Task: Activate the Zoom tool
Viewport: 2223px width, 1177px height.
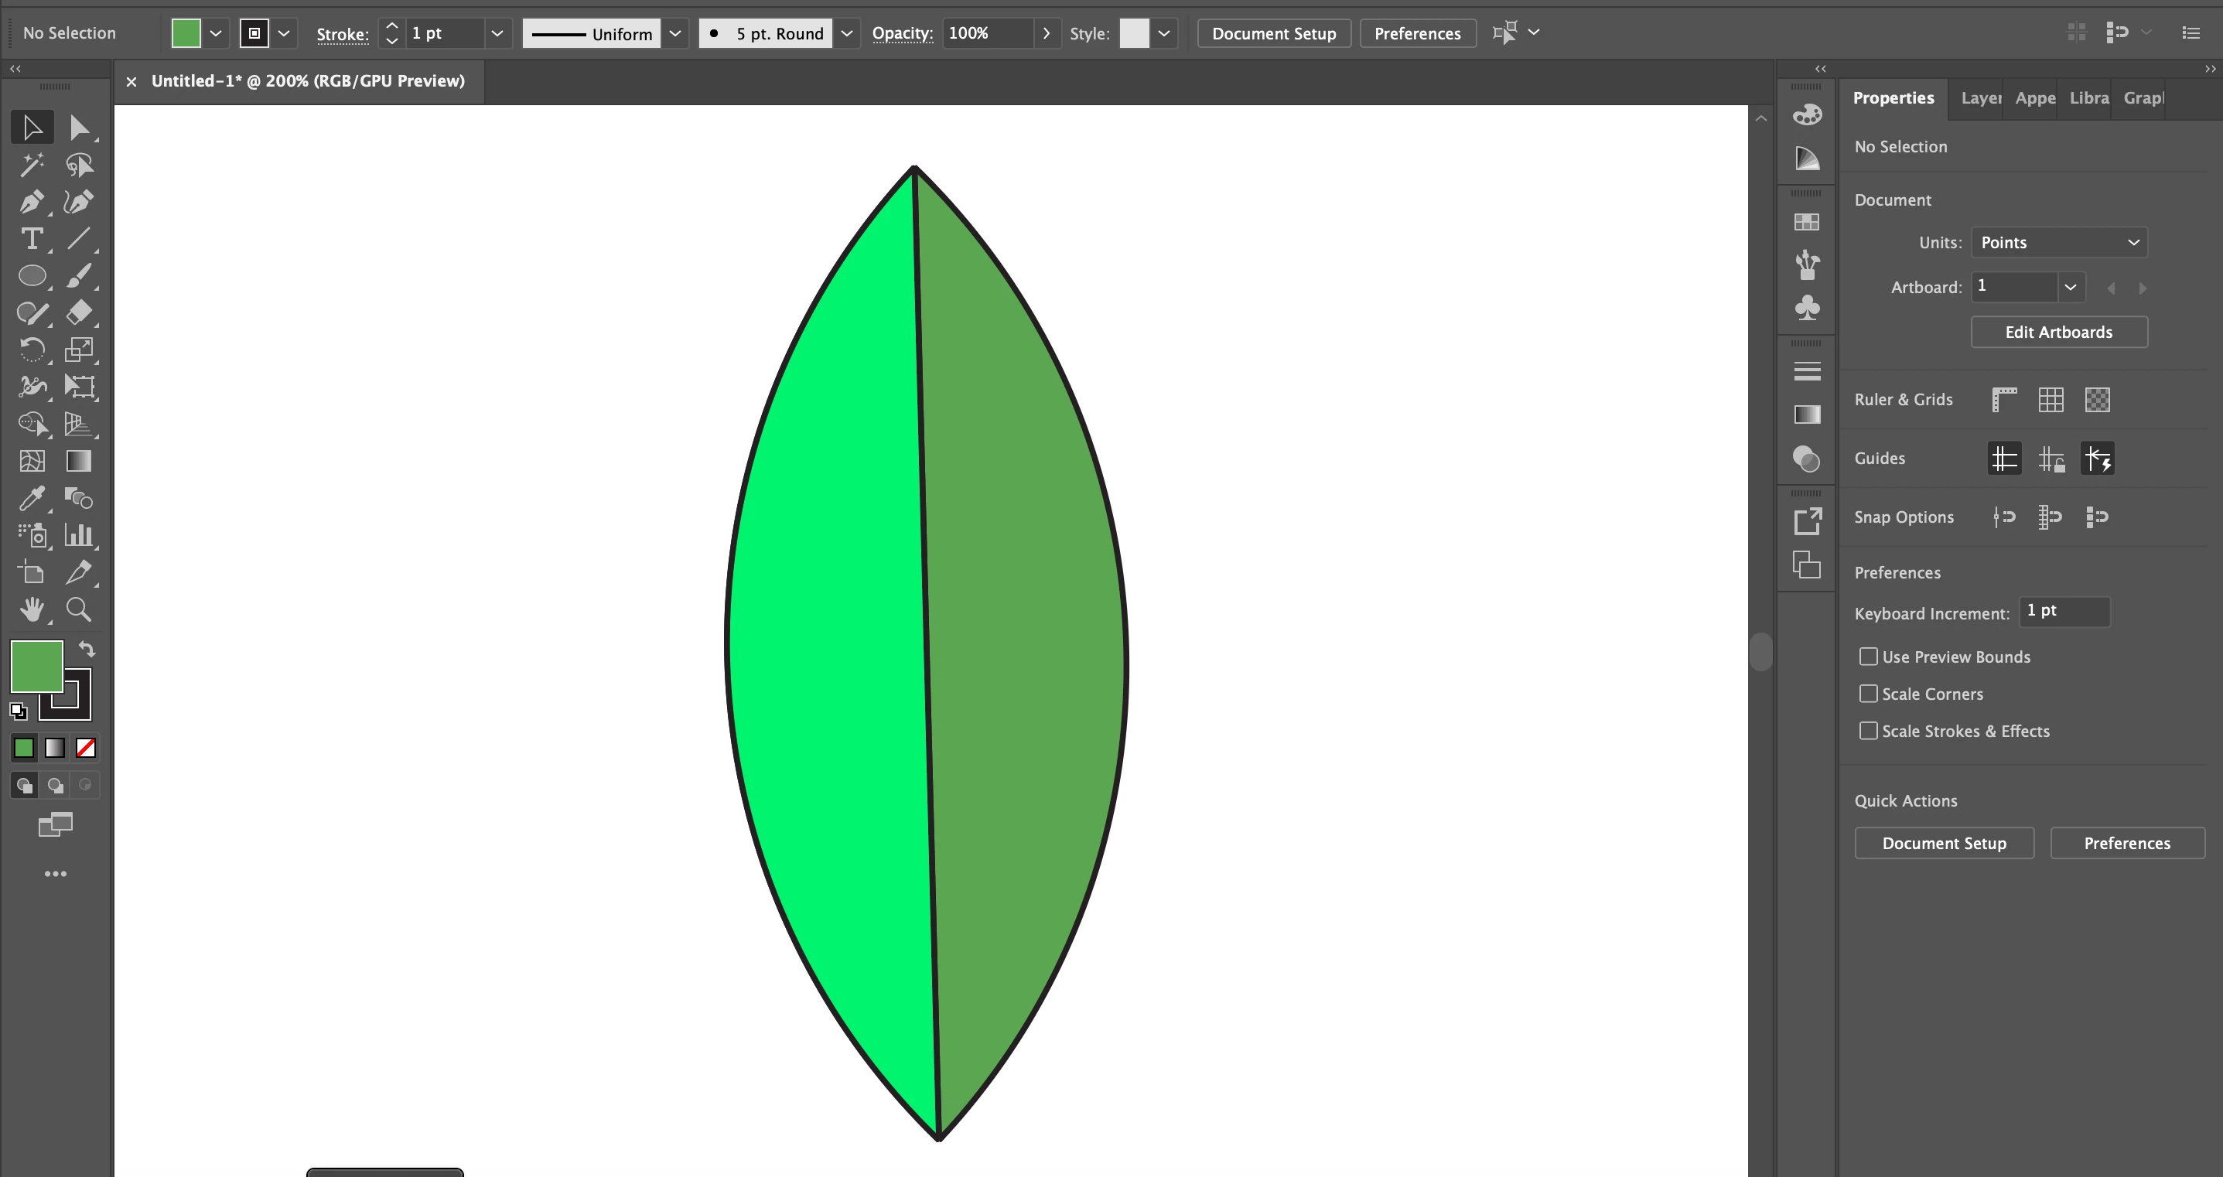Action: [x=79, y=609]
